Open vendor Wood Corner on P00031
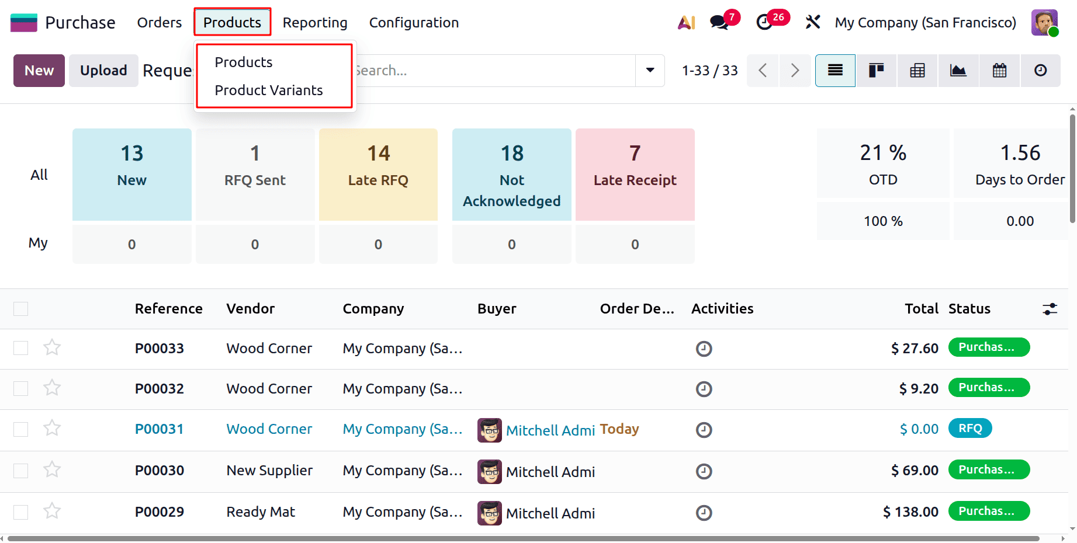The image size is (1077, 543). (269, 429)
